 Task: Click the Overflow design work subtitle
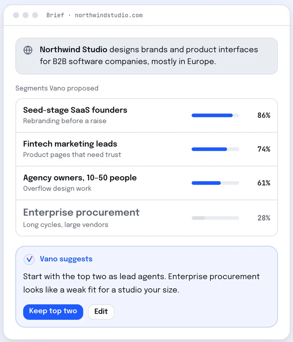tap(57, 189)
